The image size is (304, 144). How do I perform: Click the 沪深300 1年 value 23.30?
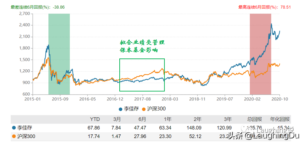pyautogui.click(x=165, y=137)
